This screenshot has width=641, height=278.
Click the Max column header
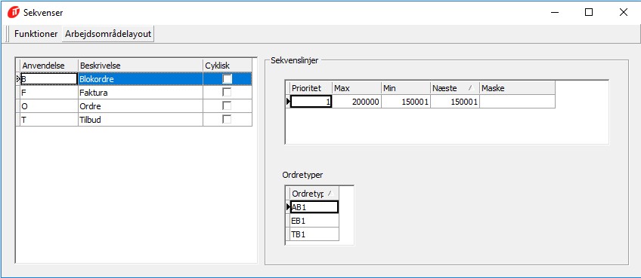[x=357, y=88]
